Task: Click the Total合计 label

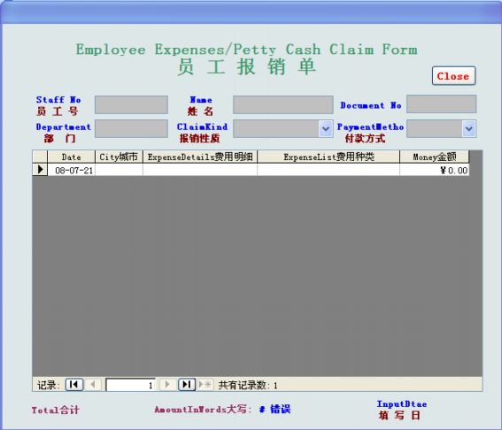Action: point(56,410)
